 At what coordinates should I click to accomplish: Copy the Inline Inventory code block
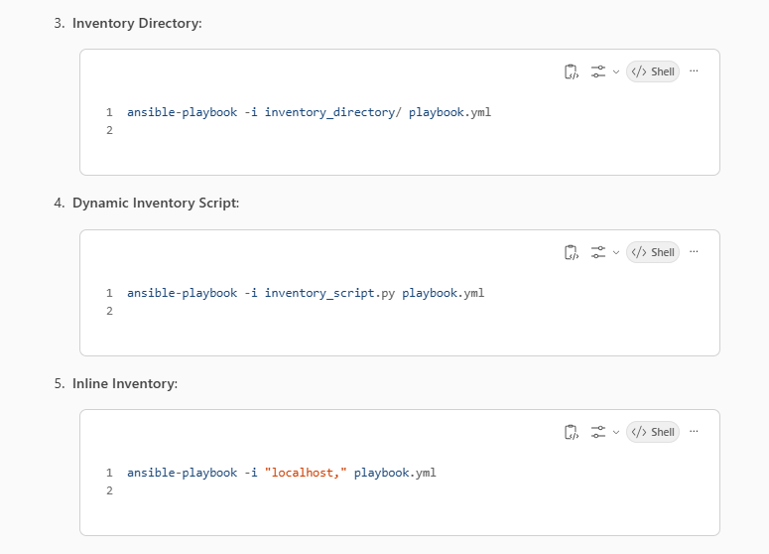[572, 432]
